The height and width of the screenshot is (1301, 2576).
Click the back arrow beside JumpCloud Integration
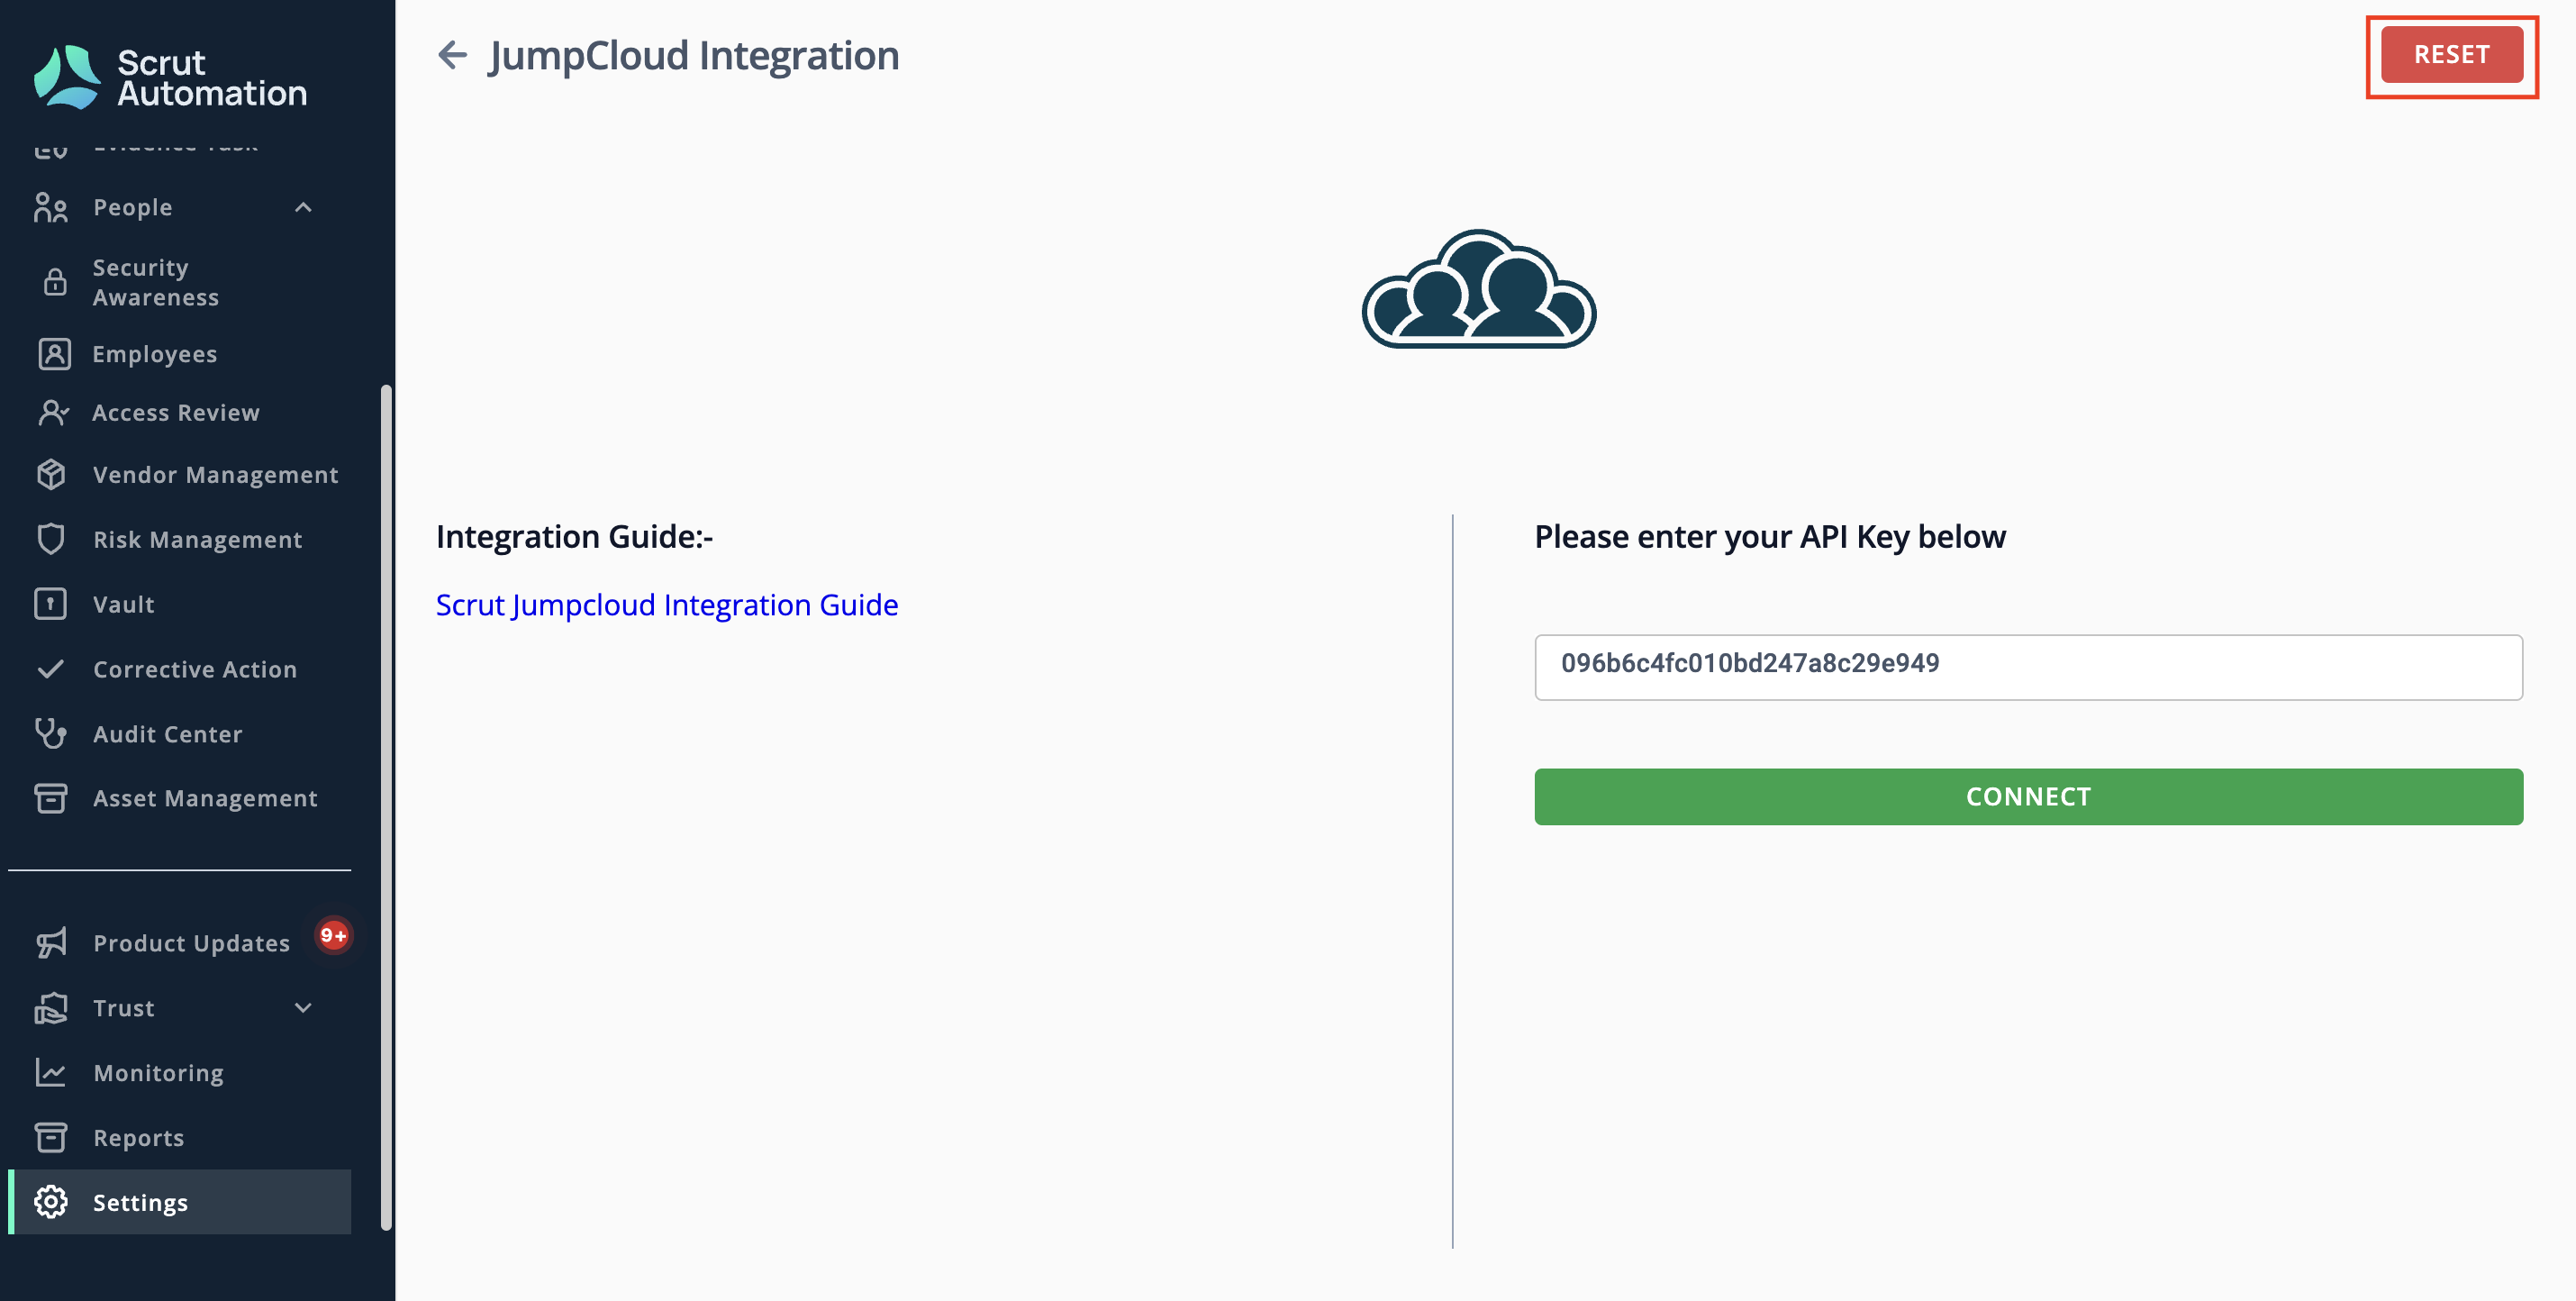(x=453, y=55)
